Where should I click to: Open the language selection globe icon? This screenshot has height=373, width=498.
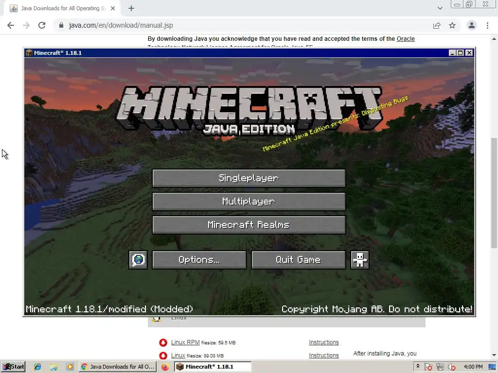[138, 260]
